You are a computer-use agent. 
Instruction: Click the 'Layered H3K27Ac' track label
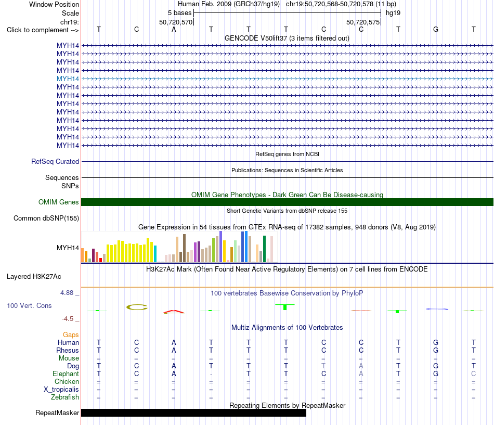tap(34, 277)
